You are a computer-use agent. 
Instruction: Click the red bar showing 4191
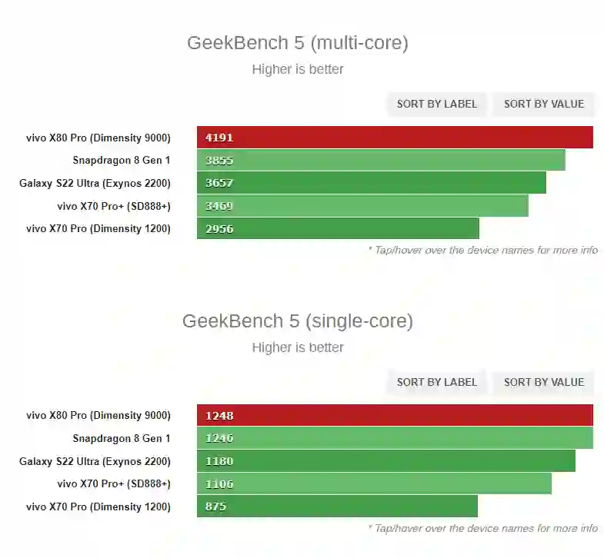click(395, 138)
